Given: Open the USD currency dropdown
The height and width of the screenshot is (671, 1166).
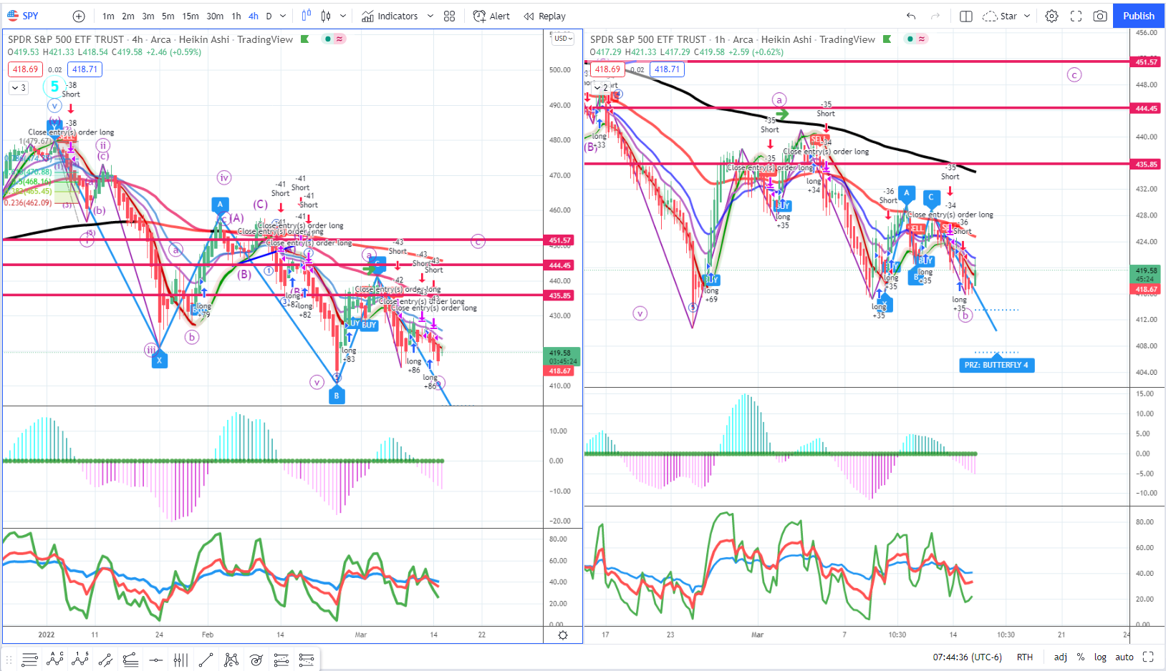Looking at the screenshot, I should 563,39.
